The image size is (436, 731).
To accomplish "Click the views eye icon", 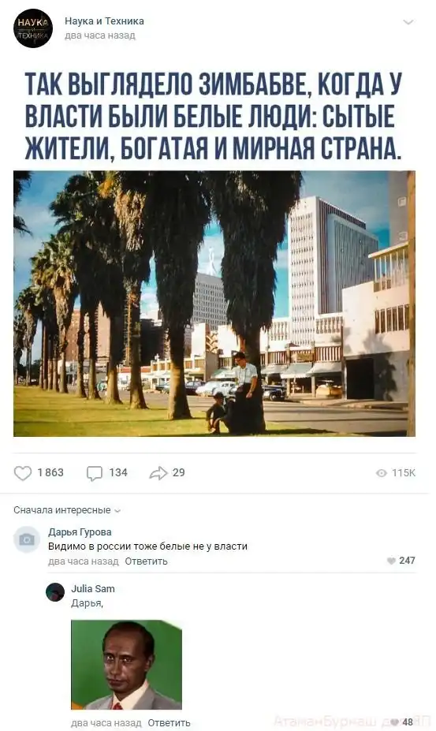I will pyautogui.click(x=381, y=473).
